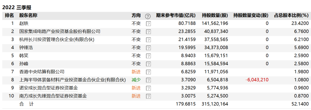Click the 占总股本比例(%) column header
Image resolution: width=311 pixels, height=110 pixels.
(x=291, y=16)
